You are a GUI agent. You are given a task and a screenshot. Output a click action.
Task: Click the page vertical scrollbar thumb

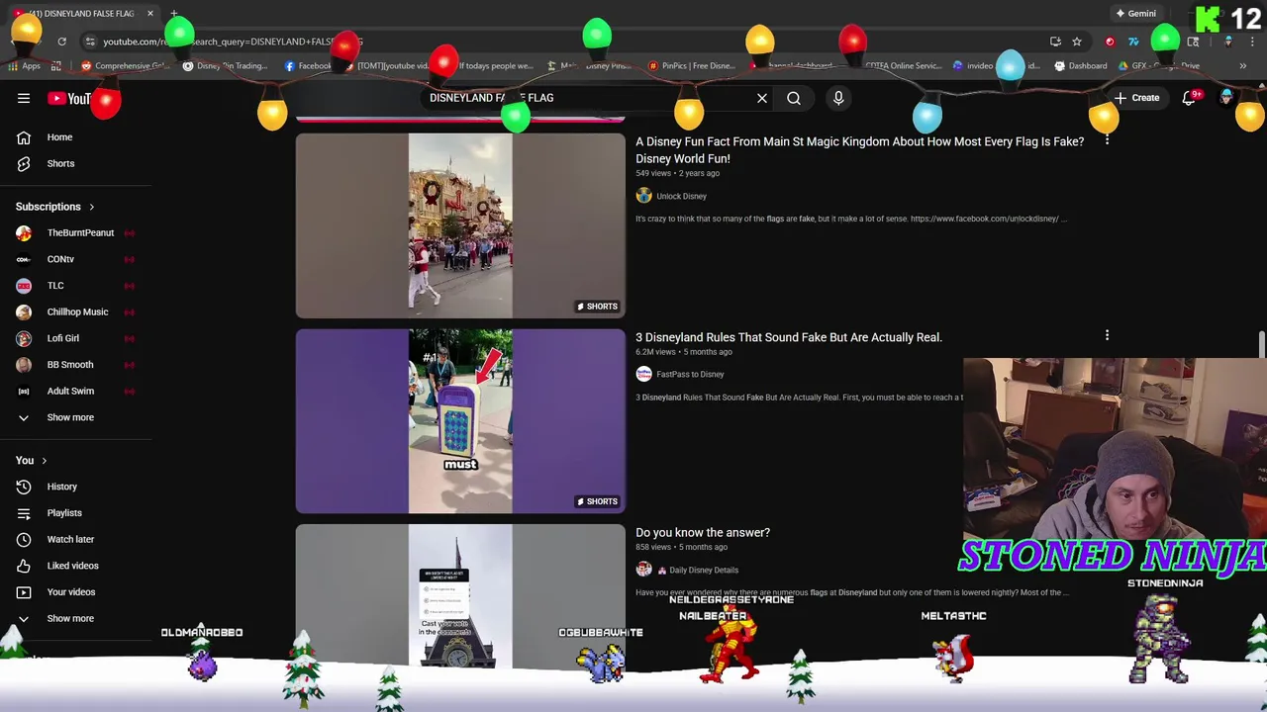(1261, 346)
